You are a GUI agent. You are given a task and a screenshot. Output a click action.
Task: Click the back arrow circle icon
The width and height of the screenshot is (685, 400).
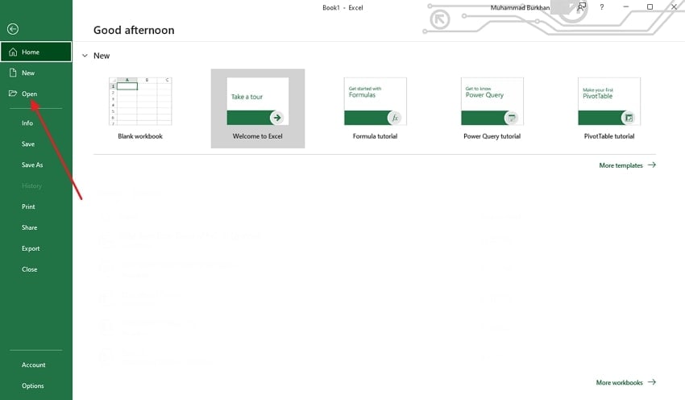(x=13, y=29)
